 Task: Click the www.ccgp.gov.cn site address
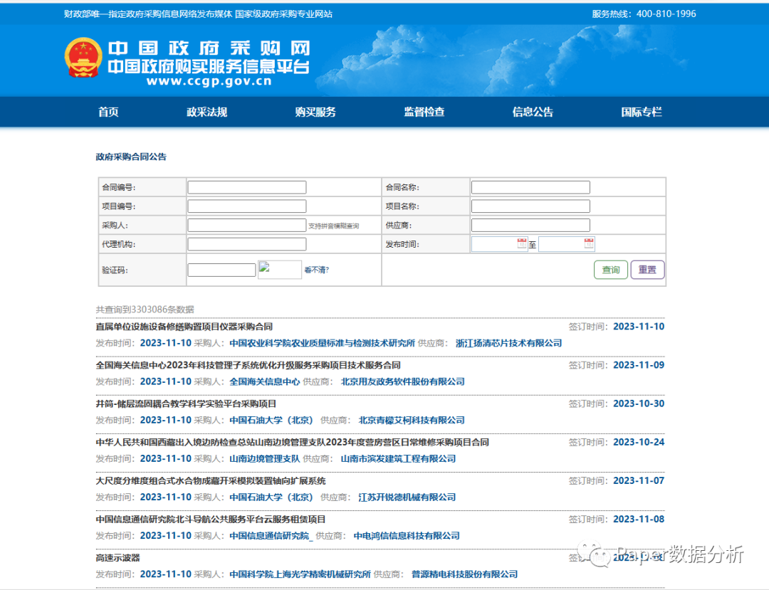point(209,82)
